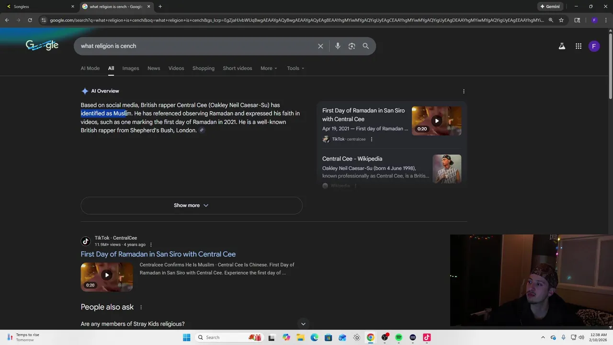Reload the Google results page
Image resolution: width=613 pixels, height=345 pixels.
click(30, 20)
